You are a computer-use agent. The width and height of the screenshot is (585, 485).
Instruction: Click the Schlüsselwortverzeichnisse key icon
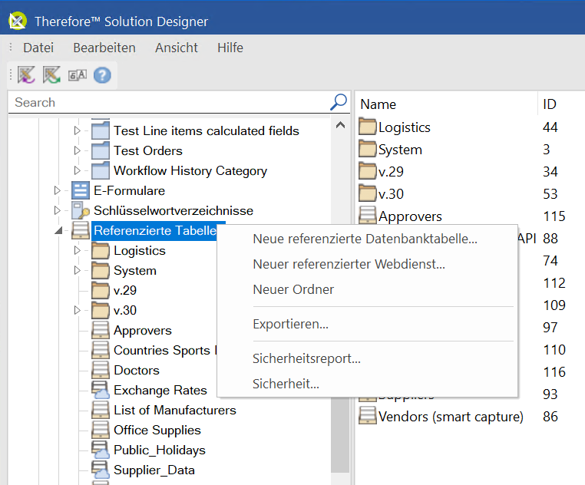[81, 210]
